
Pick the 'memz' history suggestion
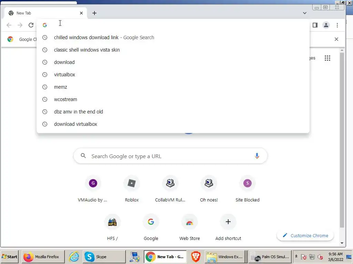pyautogui.click(x=173, y=87)
